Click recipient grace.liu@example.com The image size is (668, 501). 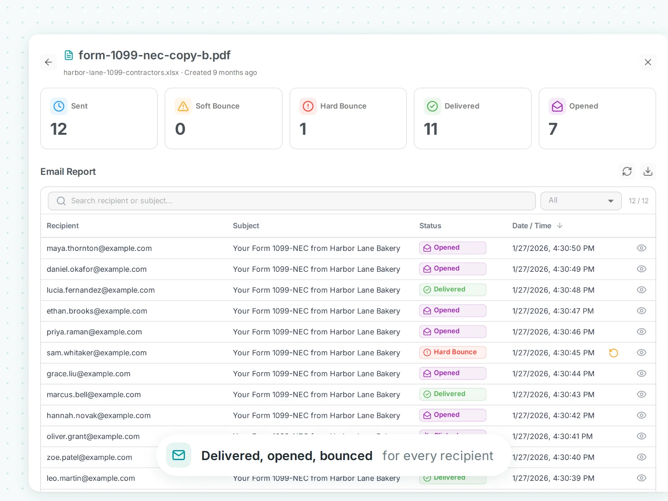coord(89,374)
